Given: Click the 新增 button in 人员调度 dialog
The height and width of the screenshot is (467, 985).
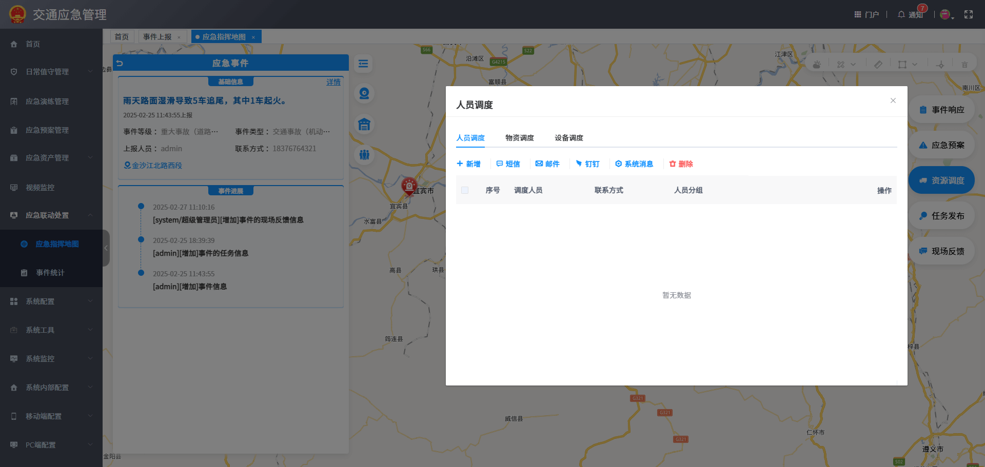Looking at the screenshot, I should (468, 164).
